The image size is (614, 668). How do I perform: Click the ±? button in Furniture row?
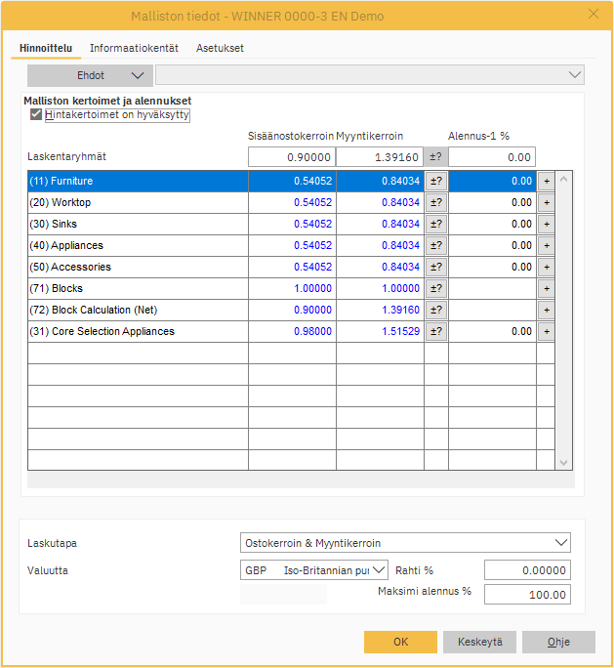pos(435,181)
